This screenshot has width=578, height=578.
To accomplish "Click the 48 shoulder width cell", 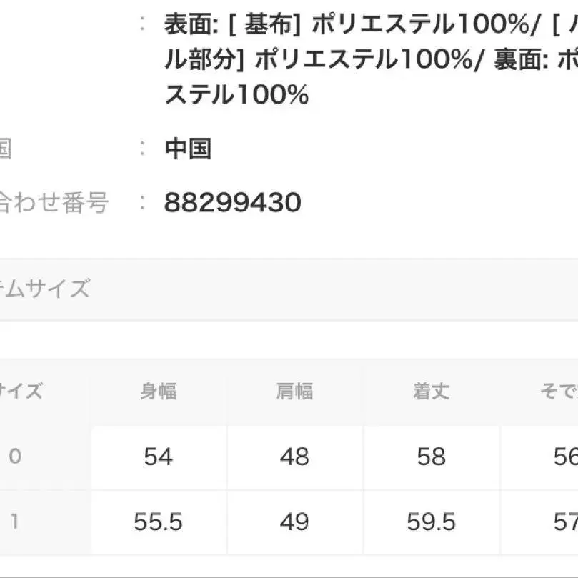I will (x=294, y=457).
